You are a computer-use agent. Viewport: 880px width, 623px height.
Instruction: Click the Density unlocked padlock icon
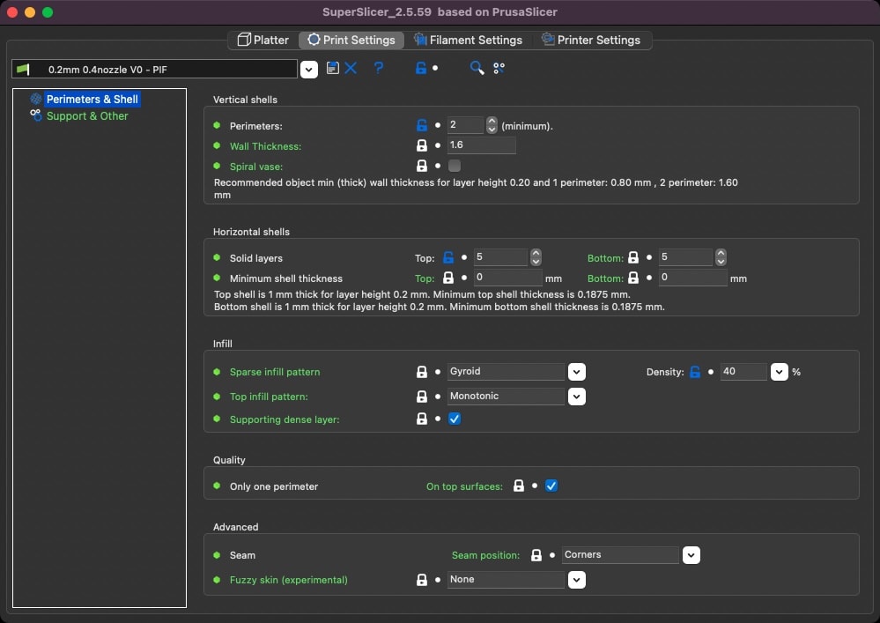pyautogui.click(x=695, y=372)
